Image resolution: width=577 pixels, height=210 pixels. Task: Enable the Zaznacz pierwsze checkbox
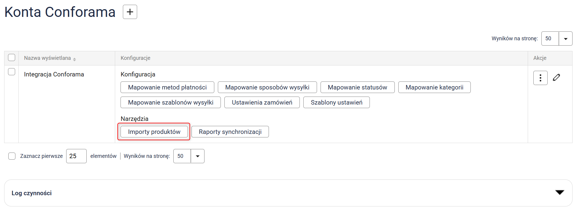tap(12, 156)
